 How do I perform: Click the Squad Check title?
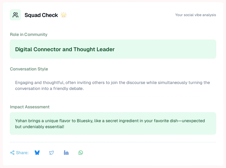(41, 15)
